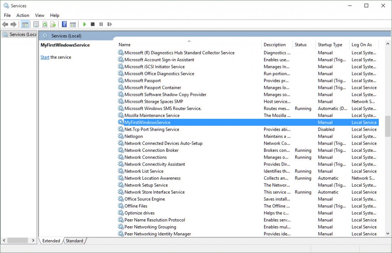Pause the service with the pause icon
The width and height of the screenshot is (392, 253).
pyautogui.click(x=101, y=24)
